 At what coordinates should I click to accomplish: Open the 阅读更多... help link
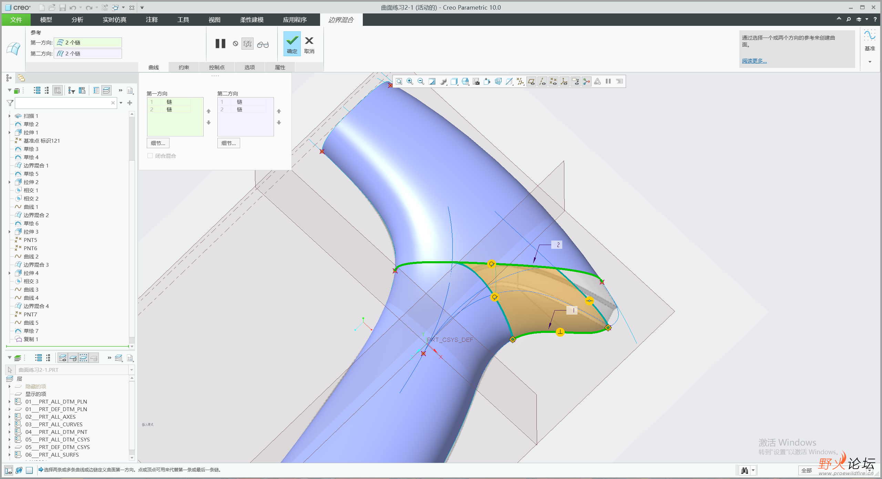[754, 61]
